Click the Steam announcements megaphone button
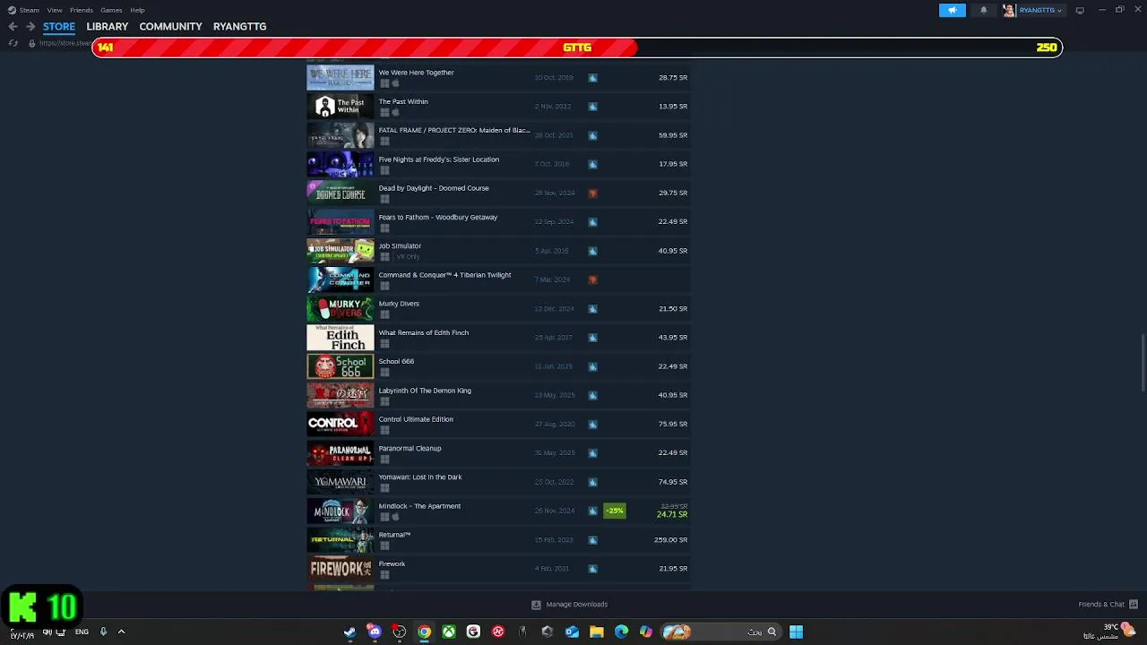 tap(953, 10)
